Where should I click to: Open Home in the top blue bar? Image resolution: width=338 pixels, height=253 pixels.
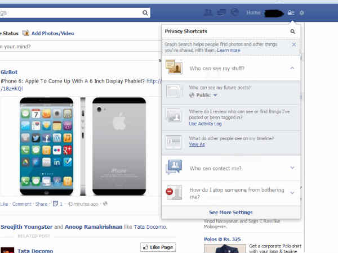253,13
